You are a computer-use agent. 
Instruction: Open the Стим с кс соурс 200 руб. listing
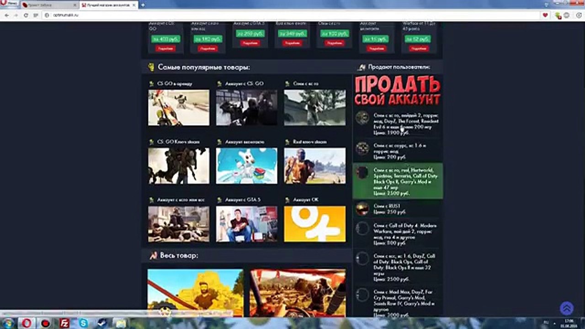click(x=398, y=151)
